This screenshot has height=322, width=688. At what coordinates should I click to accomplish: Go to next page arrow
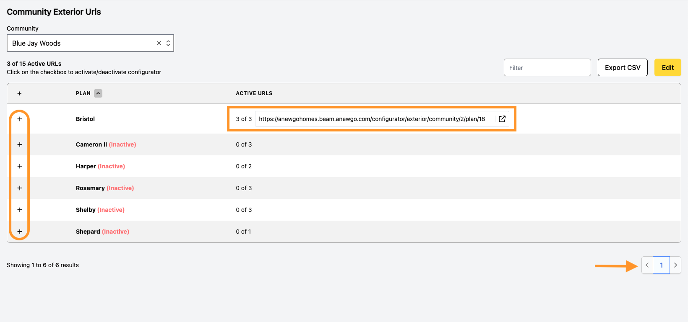[675, 265]
